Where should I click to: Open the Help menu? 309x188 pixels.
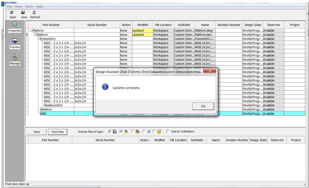tap(39, 6)
